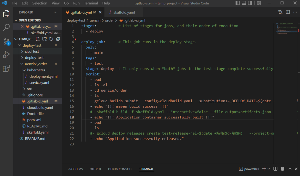Switch to the skaffold.yaml editor tab
This screenshot has height=176, width=300.
123,12
